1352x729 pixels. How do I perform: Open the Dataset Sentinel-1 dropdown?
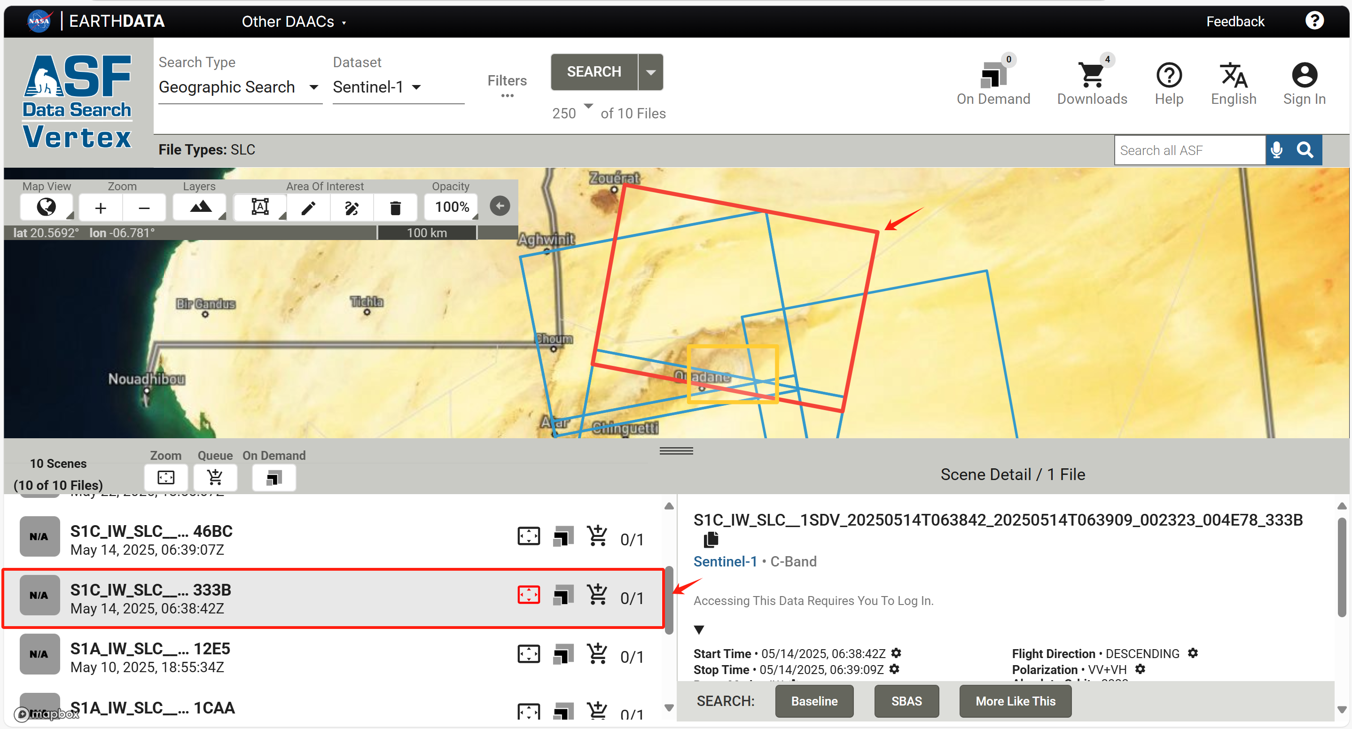[398, 87]
